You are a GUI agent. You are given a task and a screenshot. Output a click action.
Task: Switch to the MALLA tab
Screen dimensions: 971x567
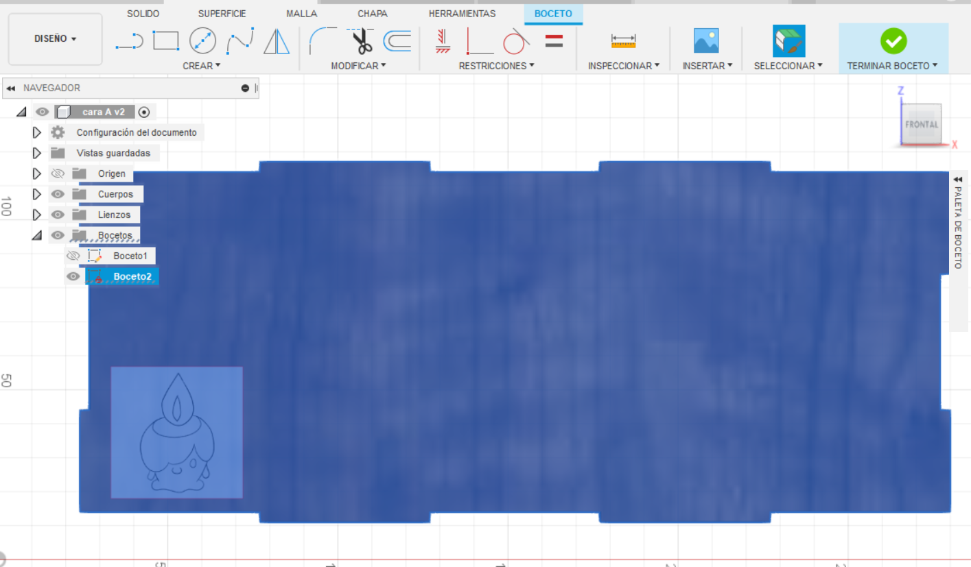coord(302,14)
